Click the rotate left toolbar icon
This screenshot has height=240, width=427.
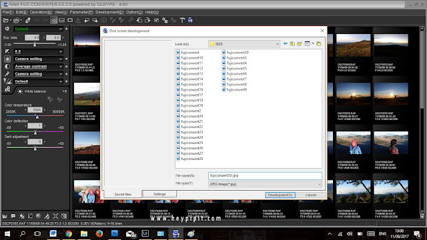tap(139, 20)
